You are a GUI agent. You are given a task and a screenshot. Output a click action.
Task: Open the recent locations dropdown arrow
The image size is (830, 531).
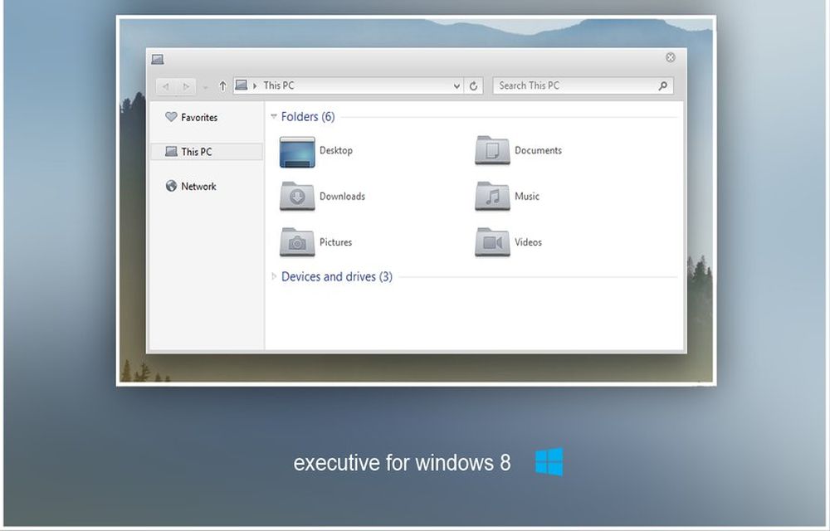point(205,87)
